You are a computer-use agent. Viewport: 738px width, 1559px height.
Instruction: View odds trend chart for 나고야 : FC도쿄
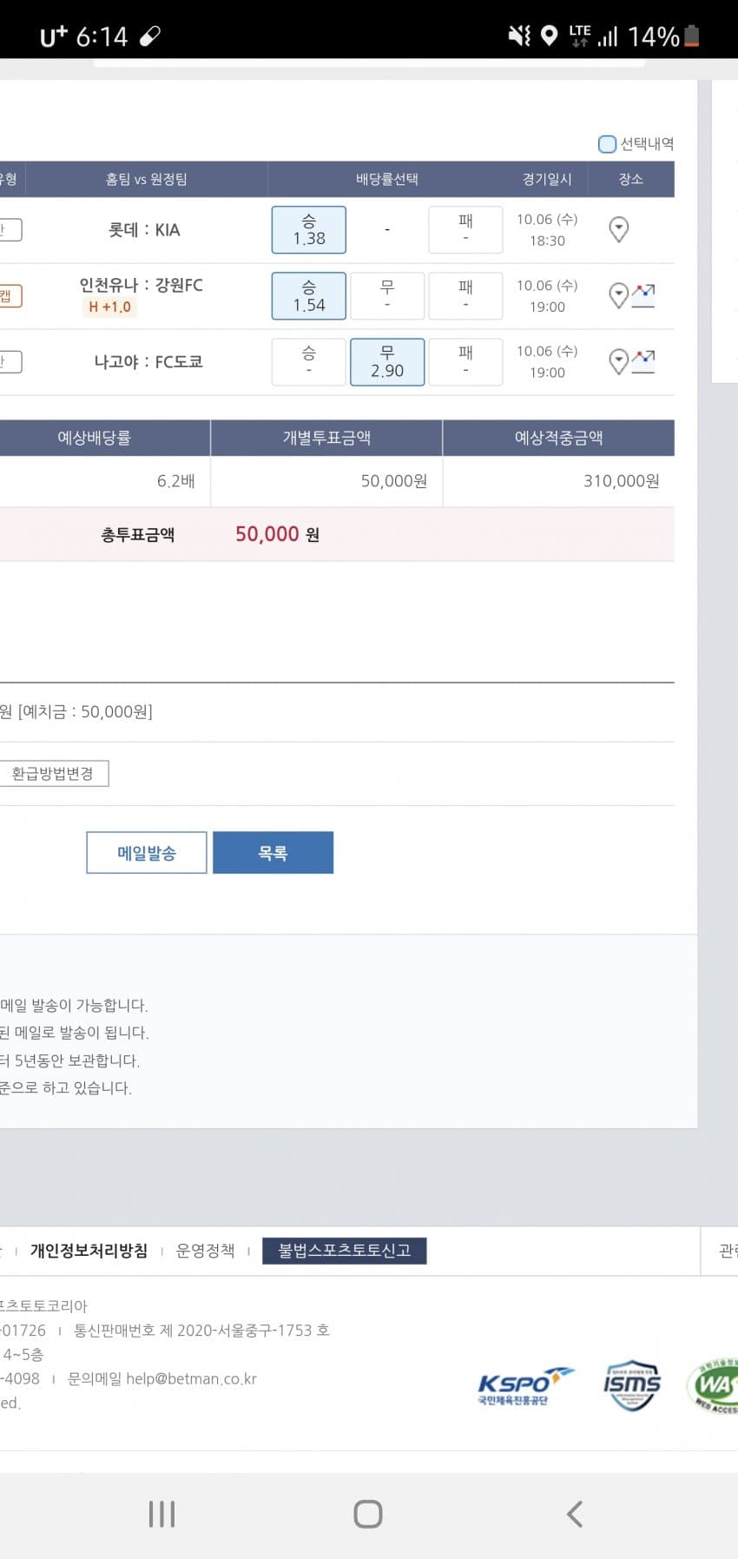coord(643,361)
